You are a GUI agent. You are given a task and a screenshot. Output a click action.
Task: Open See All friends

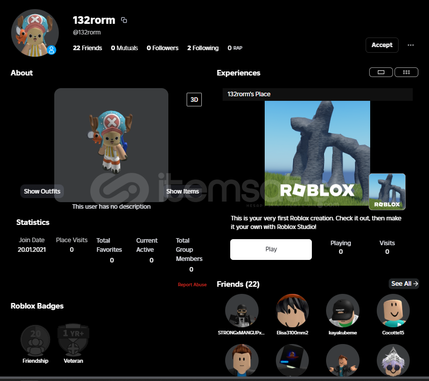tap(404, 283)
